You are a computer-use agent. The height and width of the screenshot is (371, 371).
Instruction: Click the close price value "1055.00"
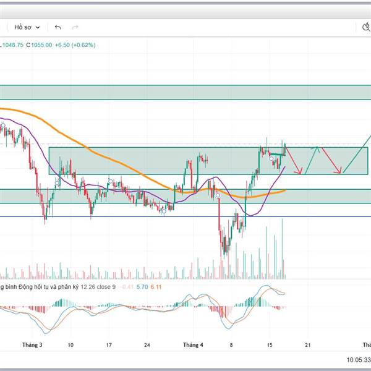[x=41, y=45]
